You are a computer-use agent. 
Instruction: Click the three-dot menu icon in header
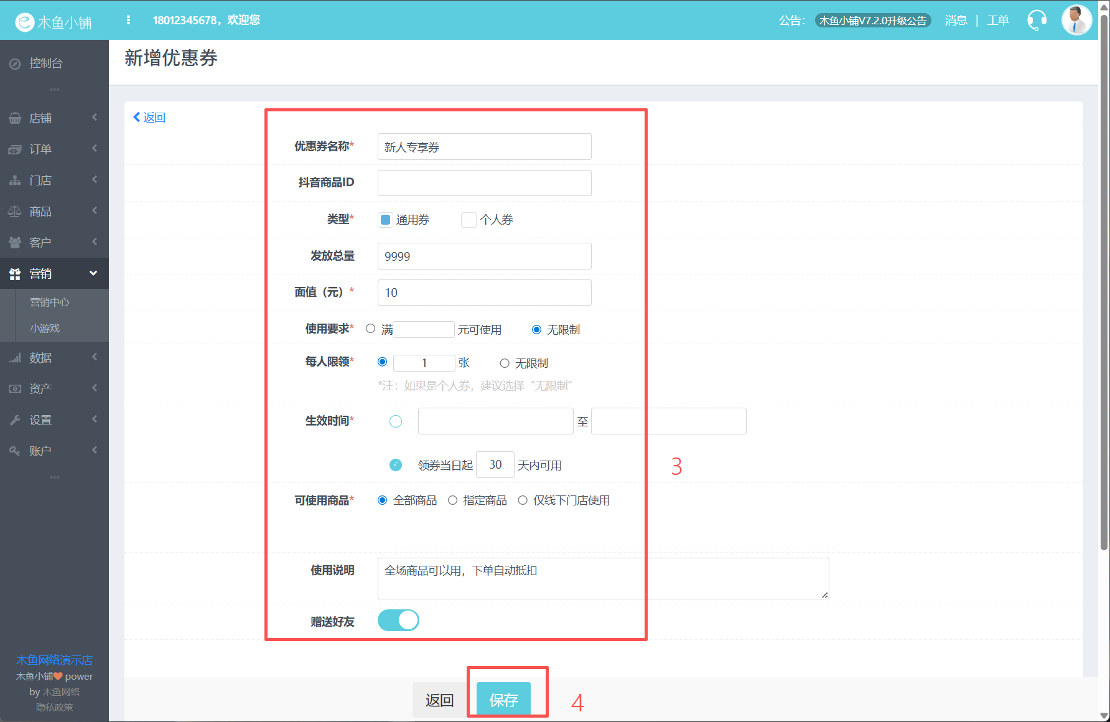coord(128,21)
